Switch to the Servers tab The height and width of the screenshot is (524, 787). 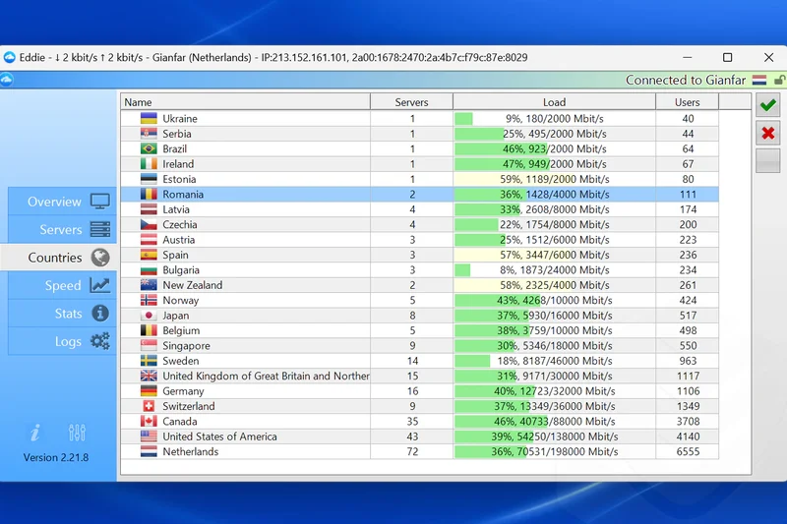pyautogui.click(x=62, y=230)
